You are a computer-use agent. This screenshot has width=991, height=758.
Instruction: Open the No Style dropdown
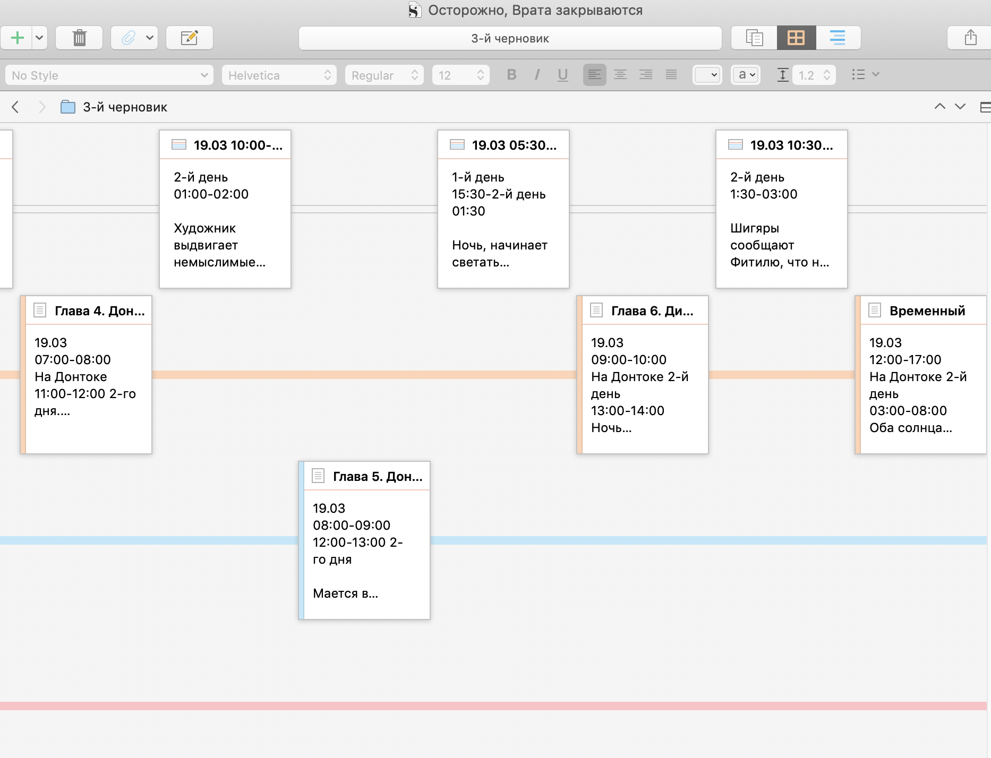(x=109, y=75)
